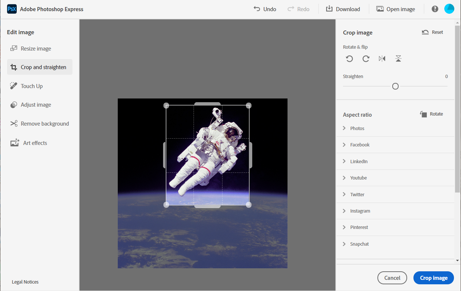This screenshot has height=291, width=461.
Task: Select the Touch Up tool
Action: click(x=30, y=86)
